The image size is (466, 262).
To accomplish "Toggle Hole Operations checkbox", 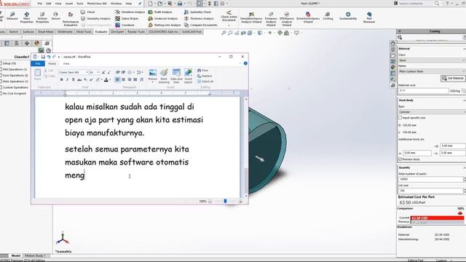I will (x=1, y=81).
